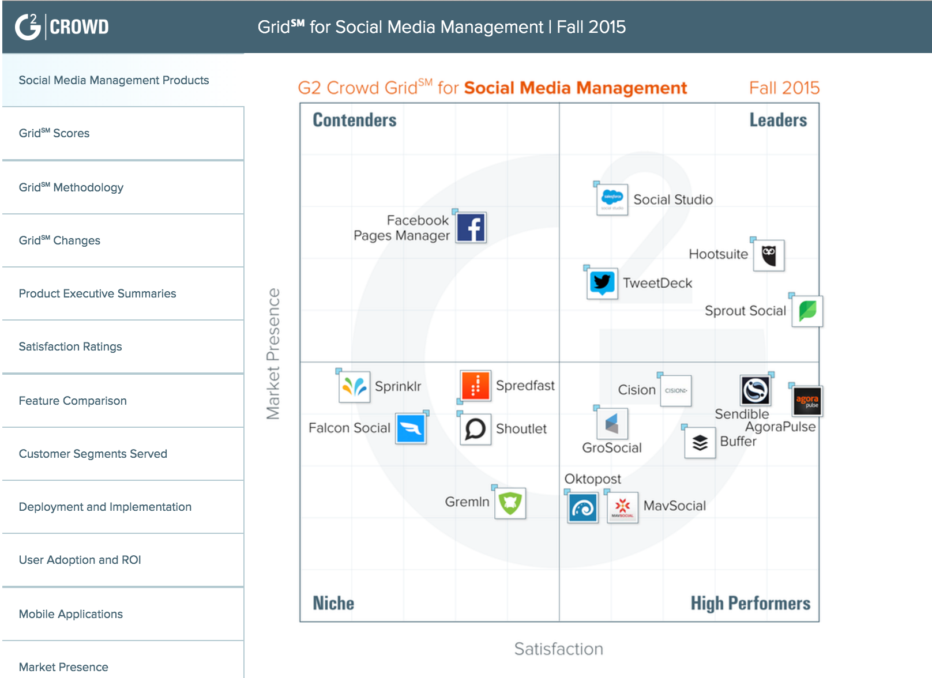Click the blue Falcon Social icon
This screenshot has width=932, height=678.
pyautogui.click(x=411, y=428)
